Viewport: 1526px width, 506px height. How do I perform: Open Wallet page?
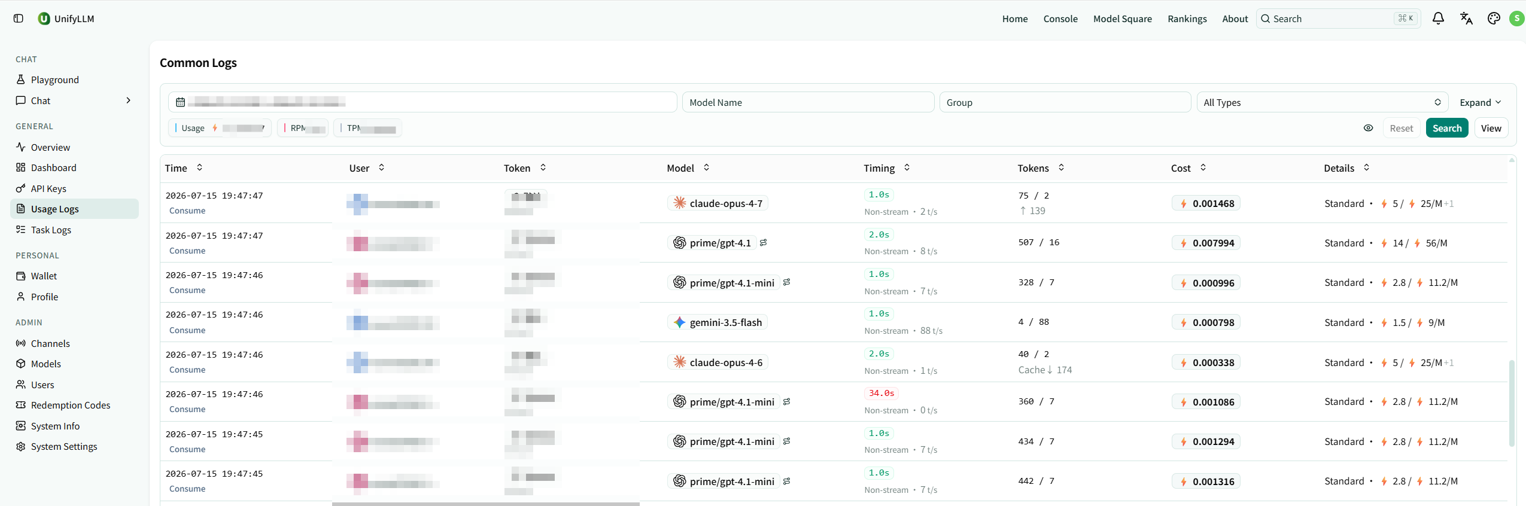[x=74, y=276]
